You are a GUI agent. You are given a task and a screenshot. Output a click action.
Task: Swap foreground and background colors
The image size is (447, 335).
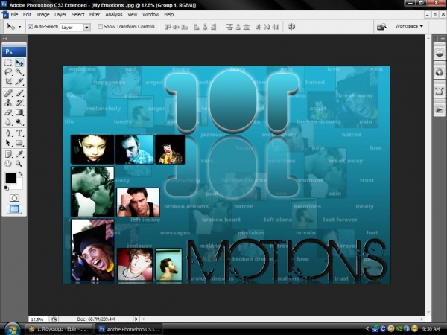(21, 173)
